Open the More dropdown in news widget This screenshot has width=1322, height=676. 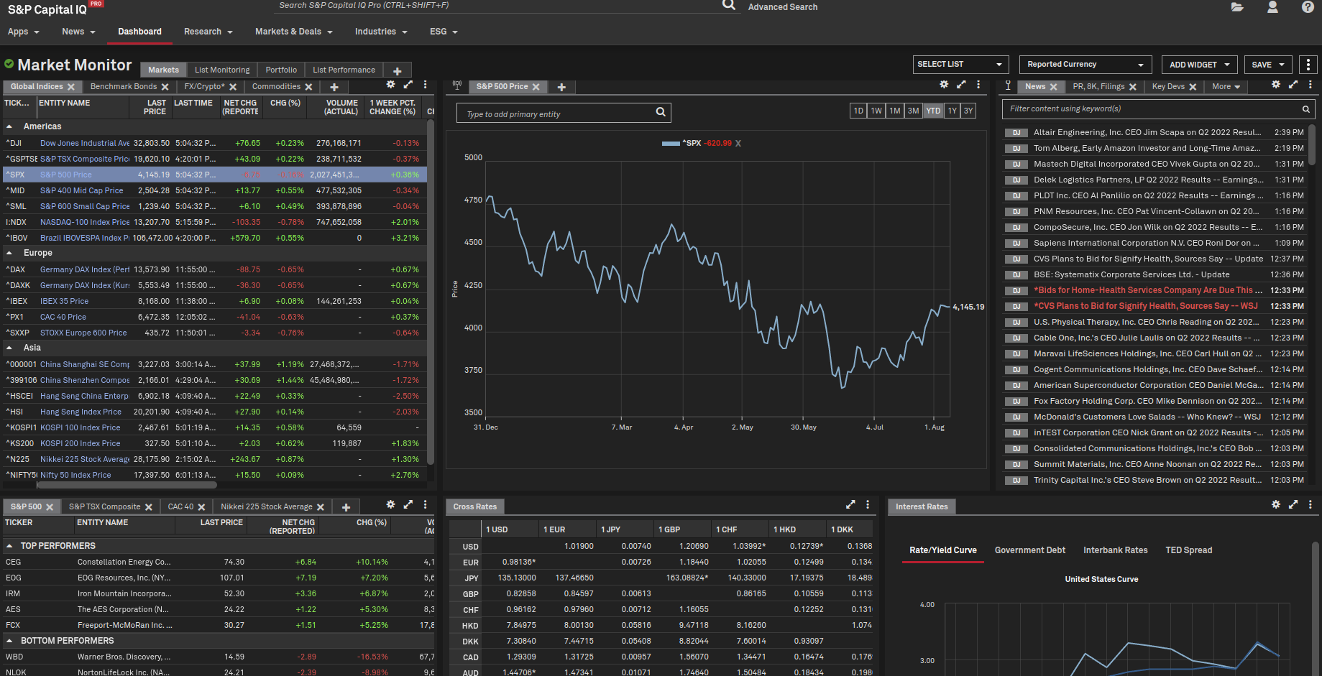(1226, 87)
